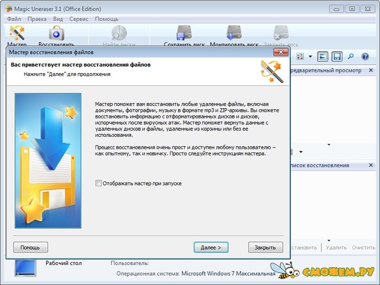Viewport: 380px width, 285px height.
Task: Click the Закрыть button in wizard
Action: [265, 247]
